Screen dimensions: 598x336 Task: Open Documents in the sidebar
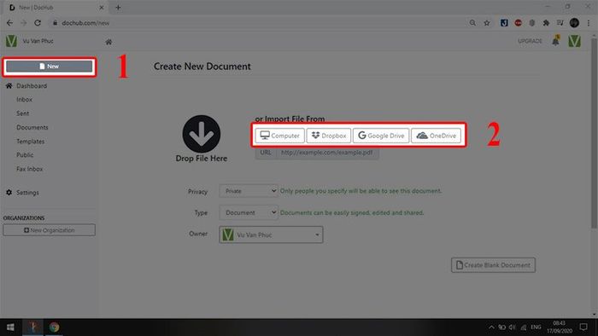[32, 127]
